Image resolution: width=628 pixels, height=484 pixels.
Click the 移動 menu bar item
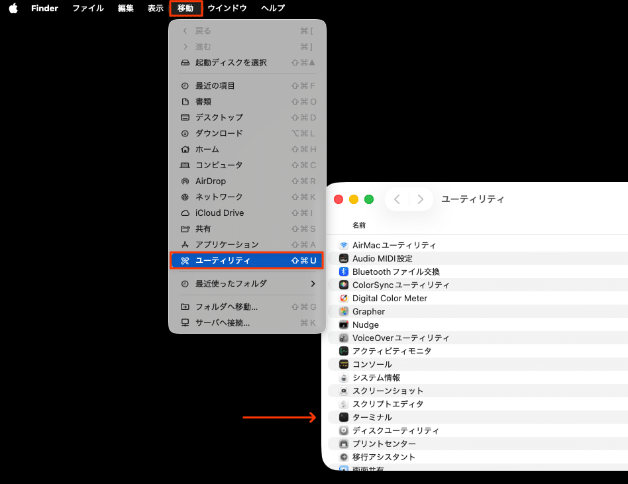point(185,8)
